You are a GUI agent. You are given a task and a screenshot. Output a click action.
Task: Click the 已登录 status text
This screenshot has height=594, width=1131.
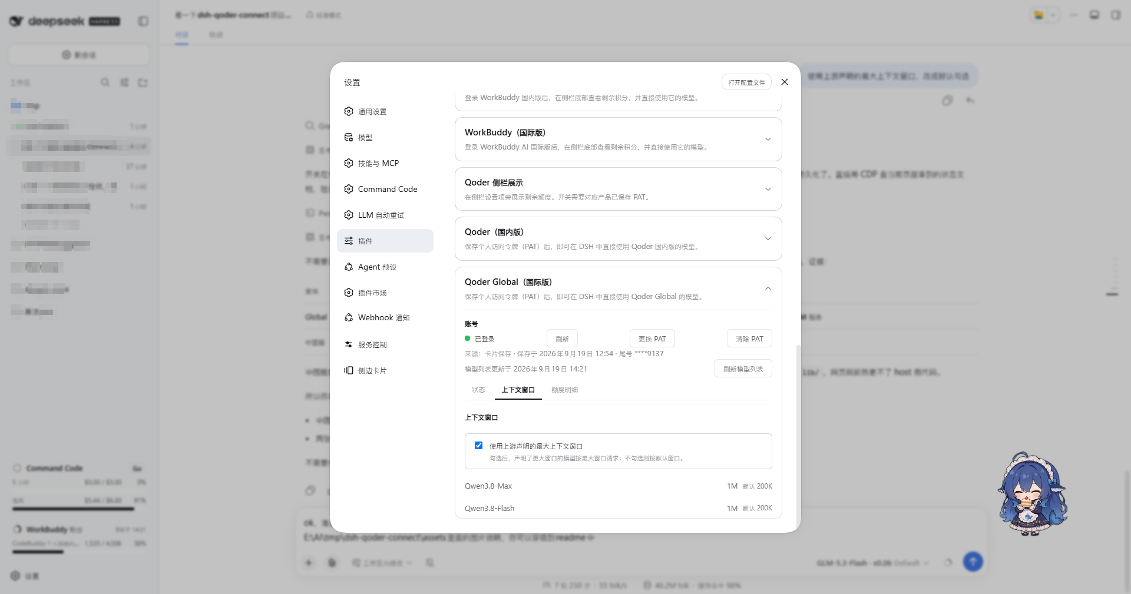coord(485,339)
